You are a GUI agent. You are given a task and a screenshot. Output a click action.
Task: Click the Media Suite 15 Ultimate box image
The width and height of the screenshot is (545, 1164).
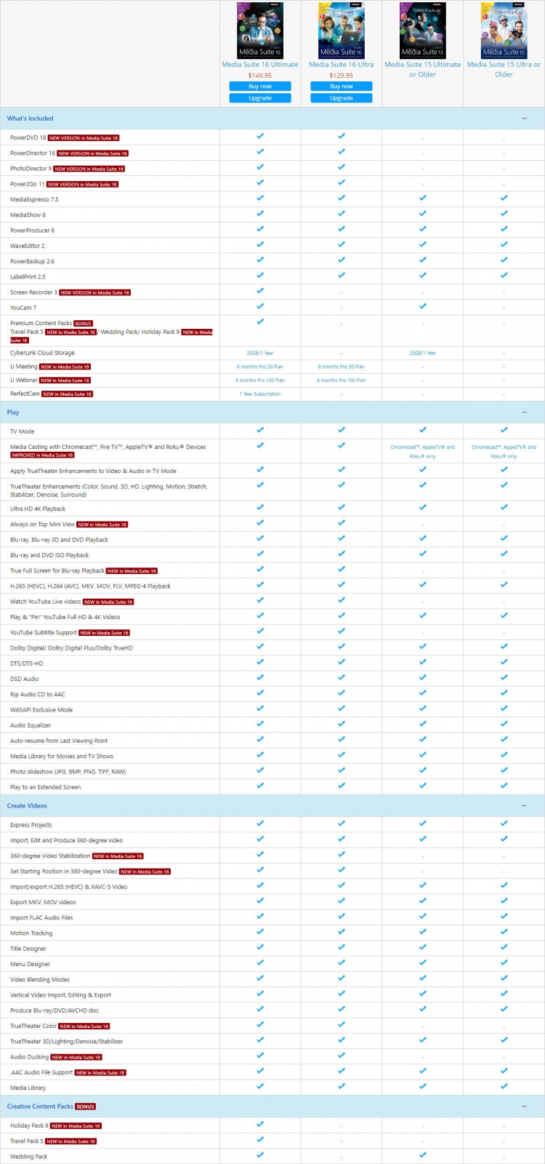423,30
